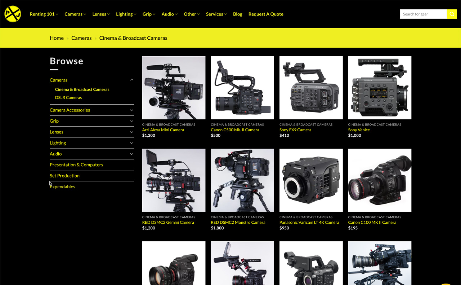Click the $500 Canon C500 price

tap(216, 136)
